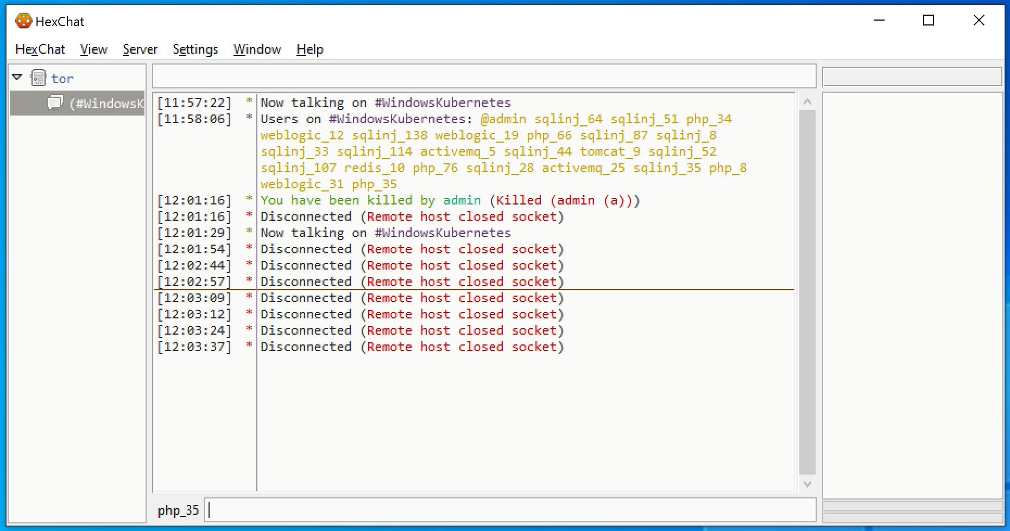
Task: Click the nick sqlinj_33
Action: (294, 151)
